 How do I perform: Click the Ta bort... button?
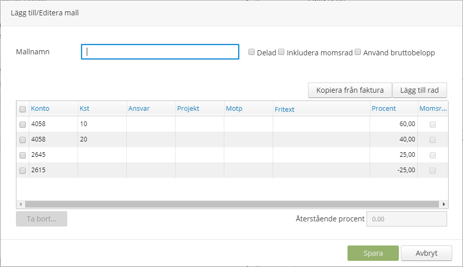(42, 219)
